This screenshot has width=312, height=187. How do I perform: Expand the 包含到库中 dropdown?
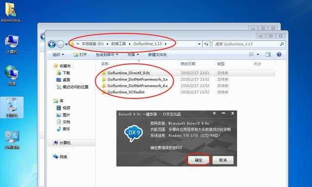click(x=107, y=55)
